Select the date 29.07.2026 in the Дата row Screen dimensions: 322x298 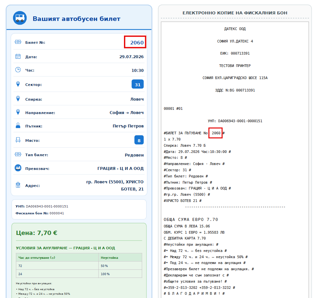coord(131,57)
